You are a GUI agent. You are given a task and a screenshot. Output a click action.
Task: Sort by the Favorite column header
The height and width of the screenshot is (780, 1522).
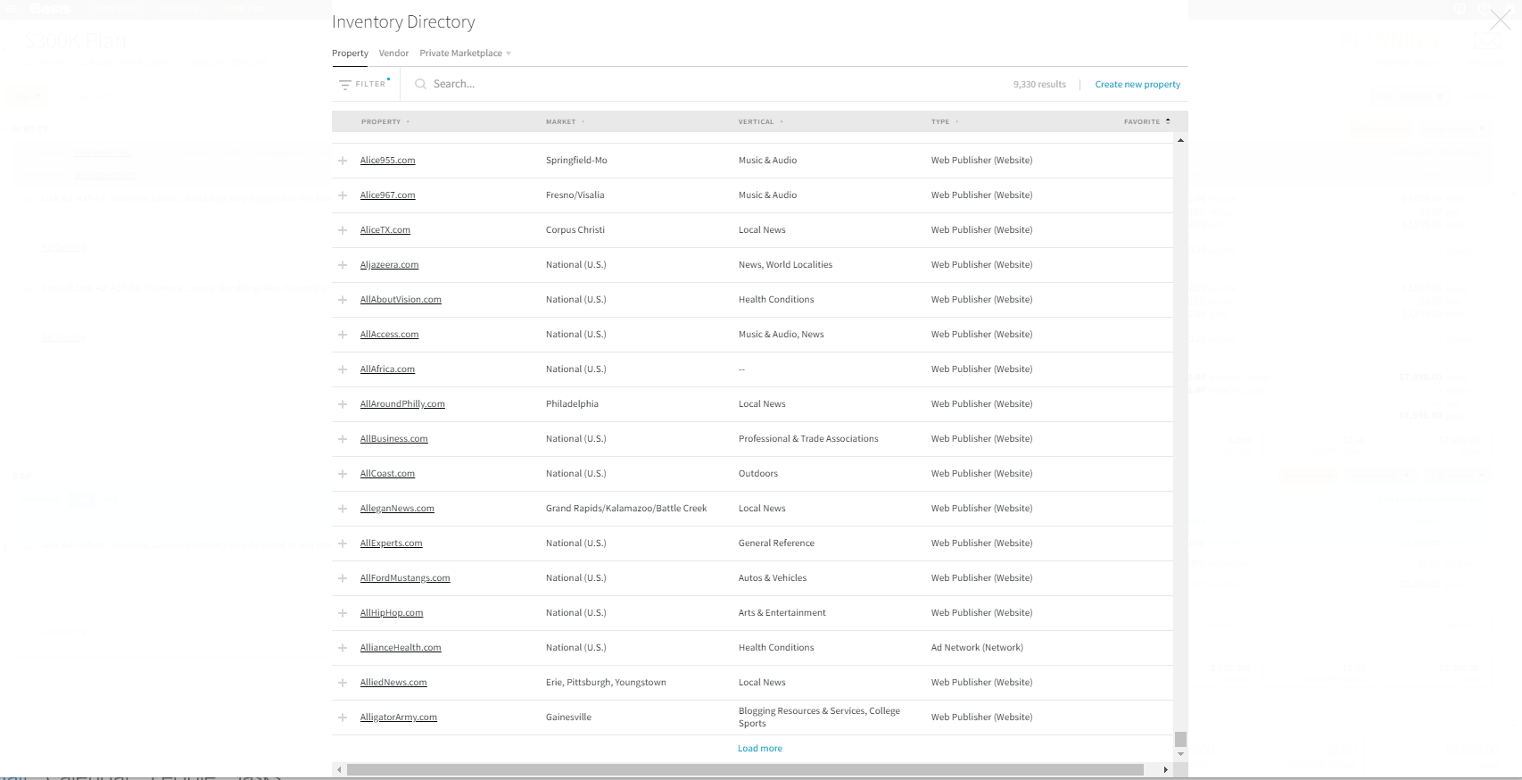(x=1147, y=121)
